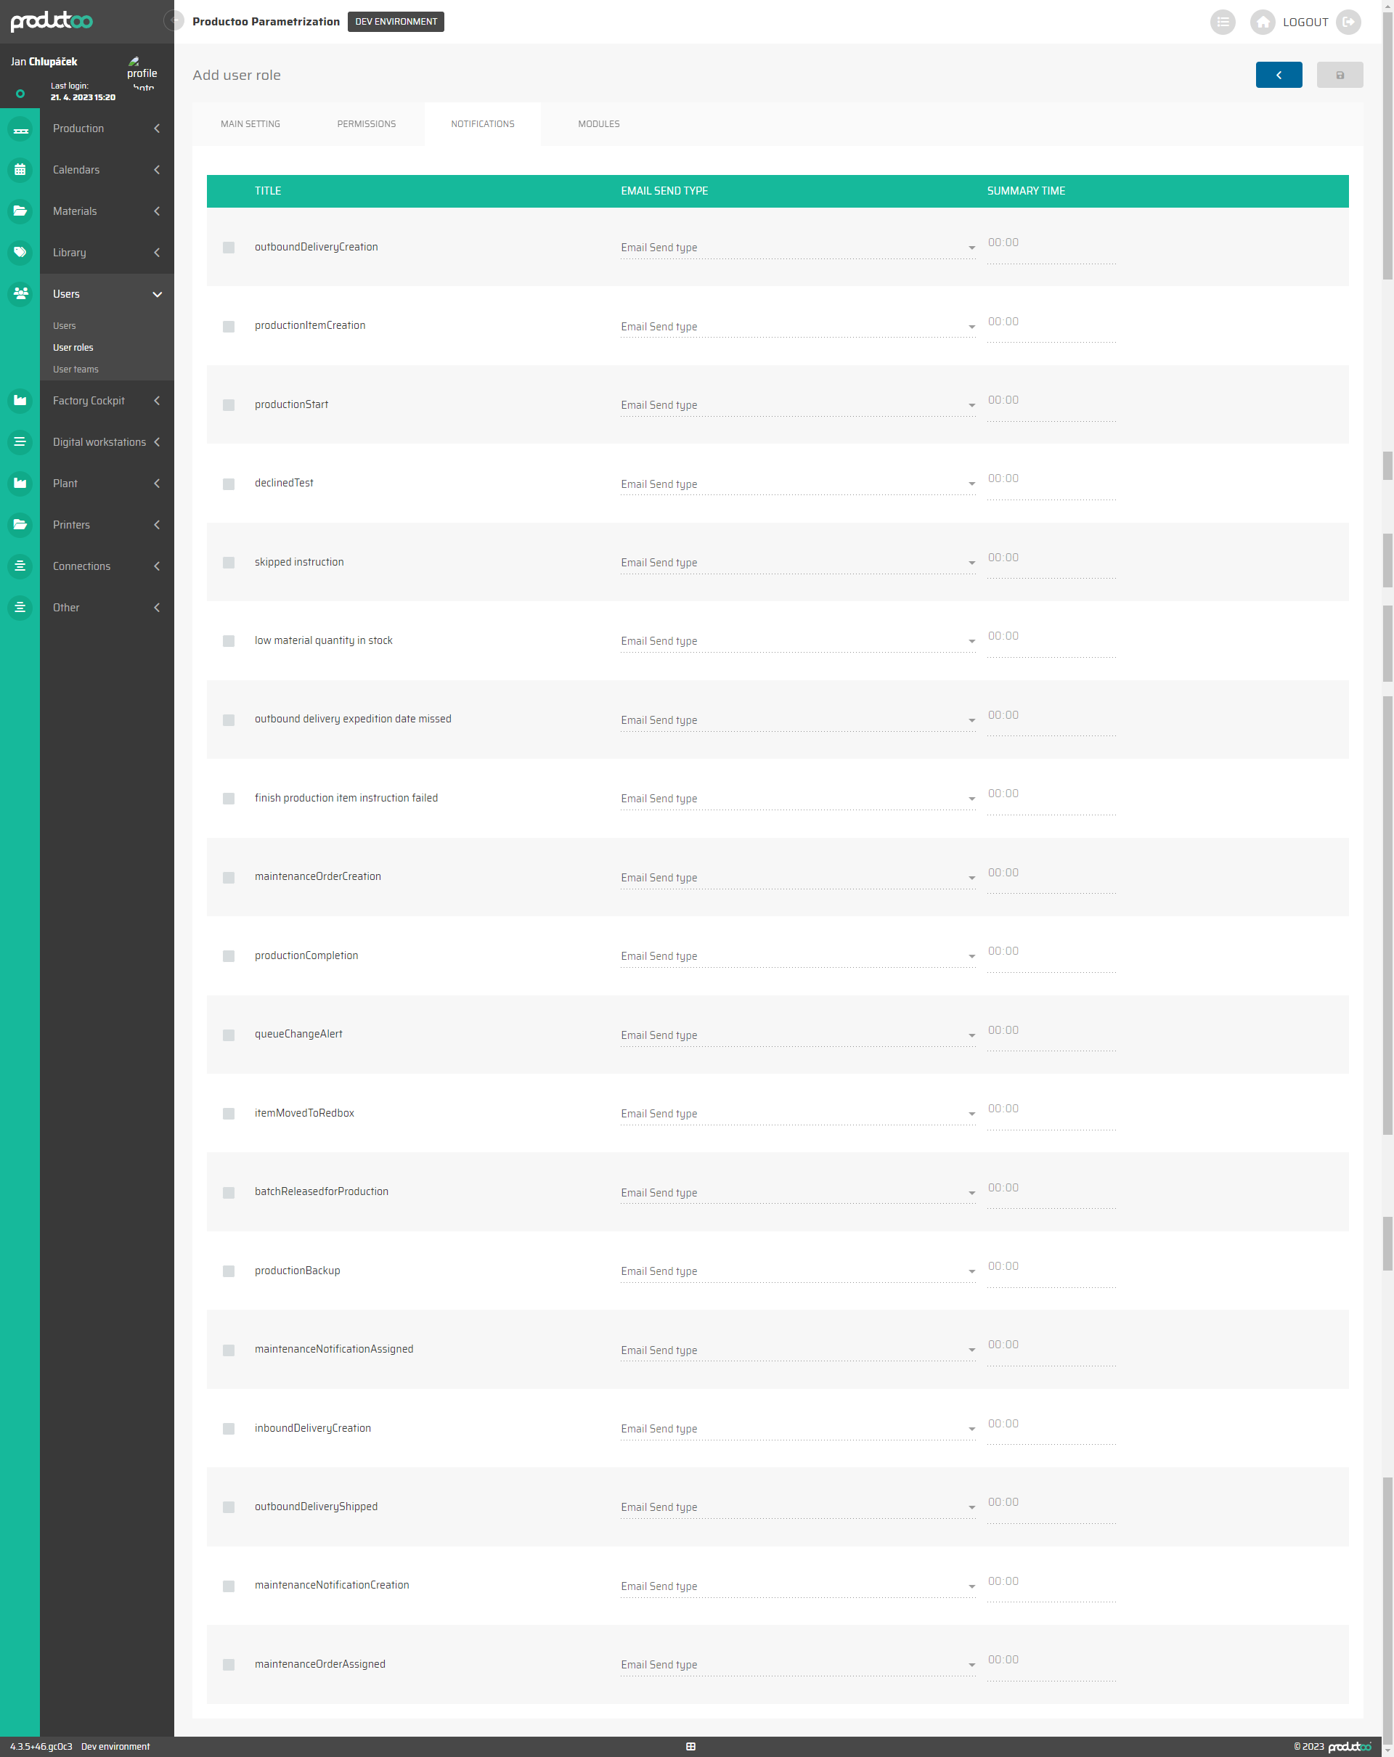The width and height of the screenshot is (1394, 1757).
Task: Switch to the Permissions tab
Action: point(366,124)
